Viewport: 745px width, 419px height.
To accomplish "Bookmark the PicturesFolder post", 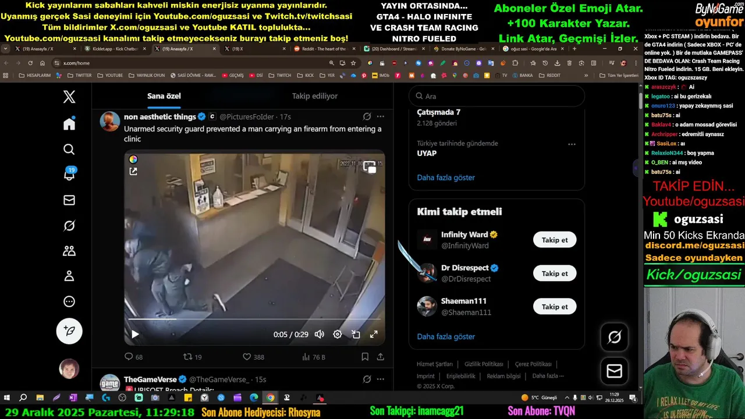I will (x=365, y=357).
